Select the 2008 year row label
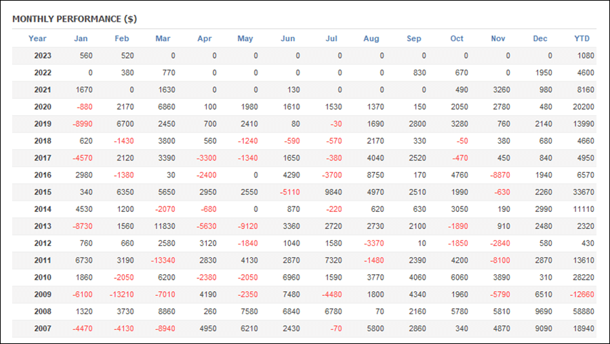Screen dimensions: 610x344 43,311
